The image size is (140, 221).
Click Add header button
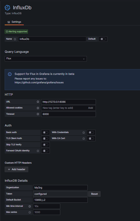coord(16,169)
